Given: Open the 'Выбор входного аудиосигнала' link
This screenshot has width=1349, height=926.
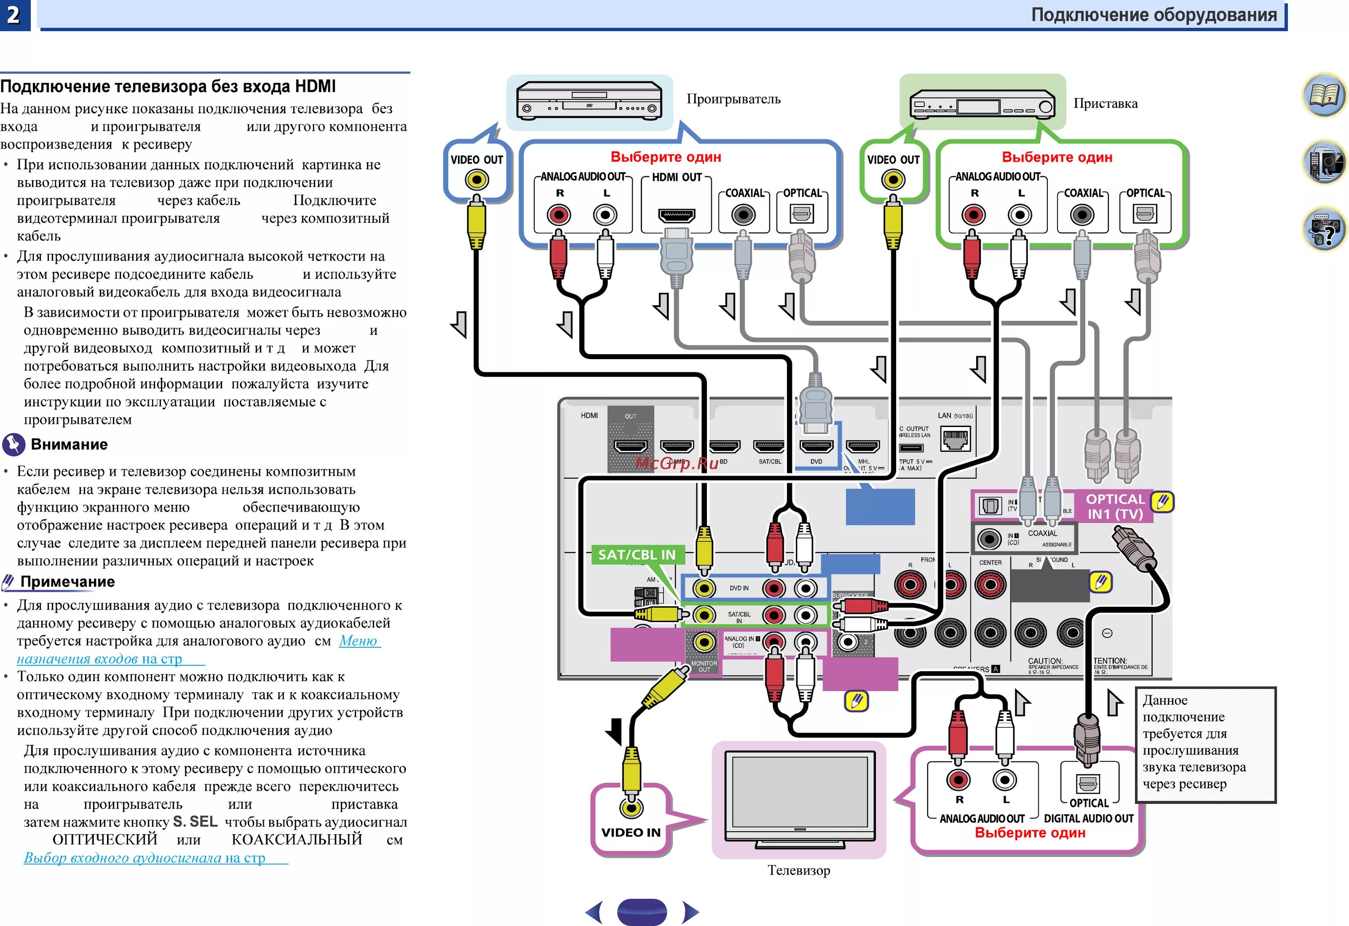Looking at the screenshot, I should (156, 858).
